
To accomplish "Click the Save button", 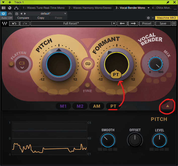I will (163, 24).
